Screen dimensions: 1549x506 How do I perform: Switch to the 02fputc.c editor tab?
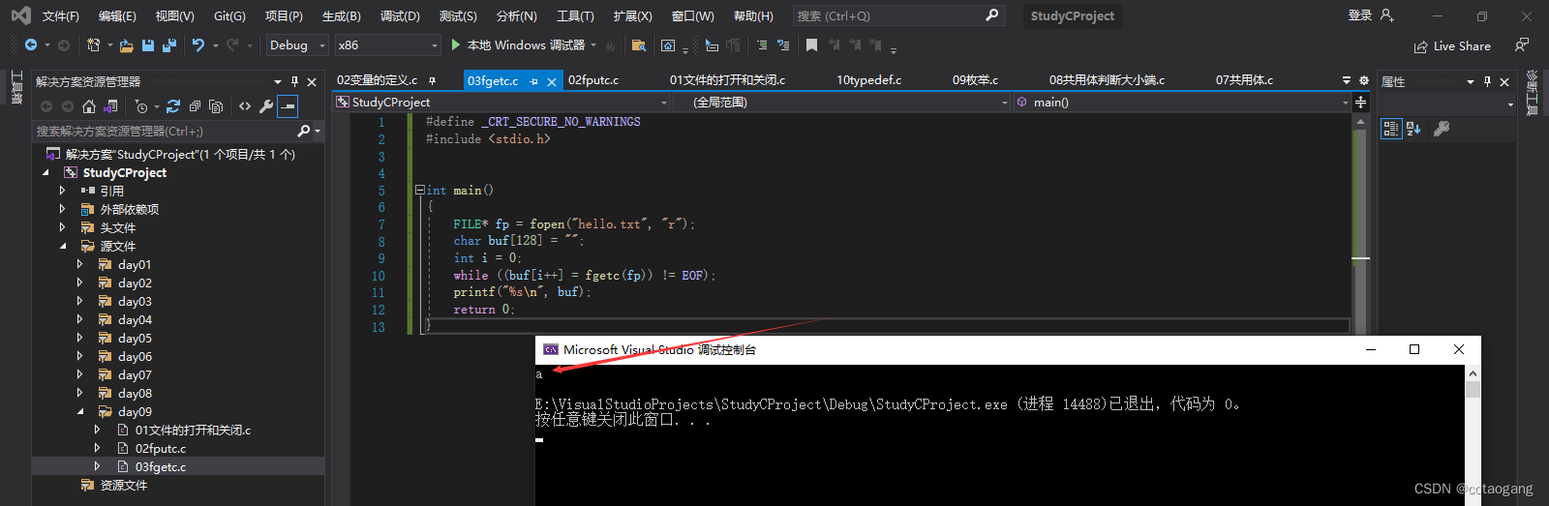(x=593, y=80)
